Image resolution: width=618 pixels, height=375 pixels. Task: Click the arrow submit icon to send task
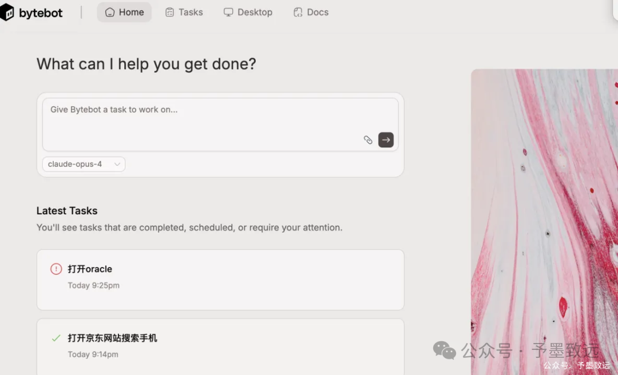[x=386, y=139]
